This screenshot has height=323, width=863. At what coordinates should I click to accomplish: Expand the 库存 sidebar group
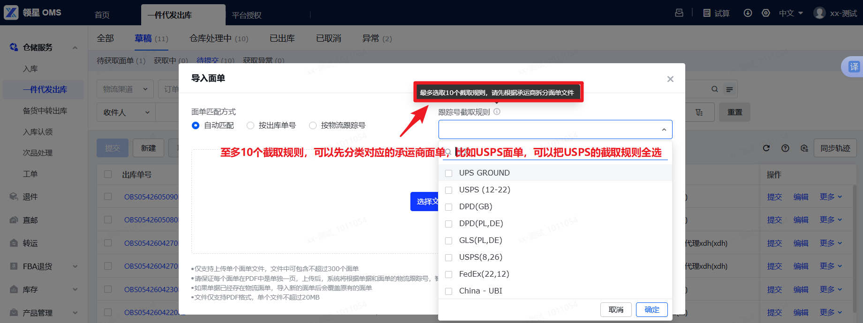(75, 290)
